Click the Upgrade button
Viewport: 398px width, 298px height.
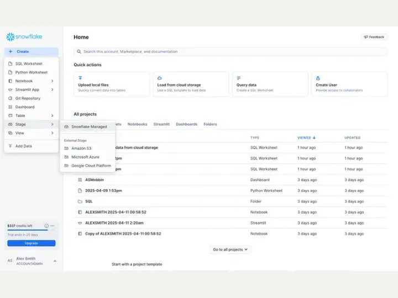(x=31, y=243)
